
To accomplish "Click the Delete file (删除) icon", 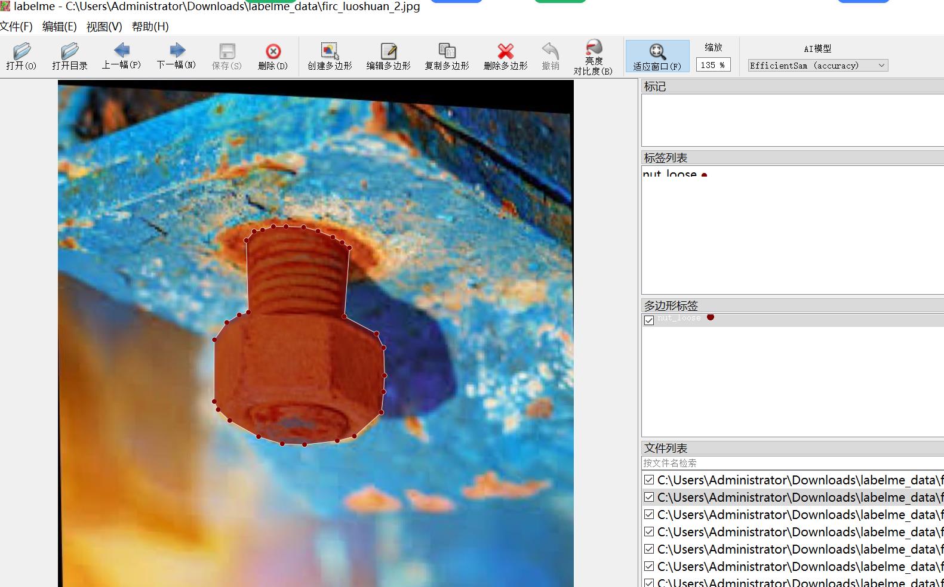I will tap(273, 57).
